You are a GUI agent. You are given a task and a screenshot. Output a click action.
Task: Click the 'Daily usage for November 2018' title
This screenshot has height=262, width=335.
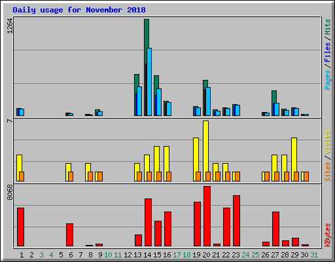pos(79,10)
